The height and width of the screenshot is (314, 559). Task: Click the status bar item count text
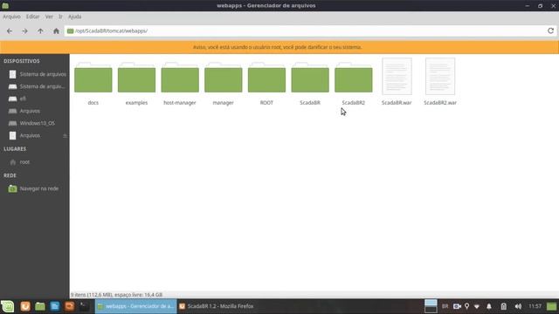(x=116, y=295)
